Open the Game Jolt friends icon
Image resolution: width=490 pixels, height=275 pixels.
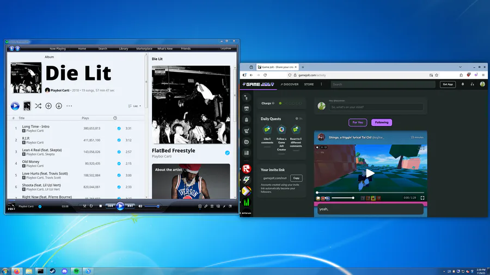coord(472,84)
